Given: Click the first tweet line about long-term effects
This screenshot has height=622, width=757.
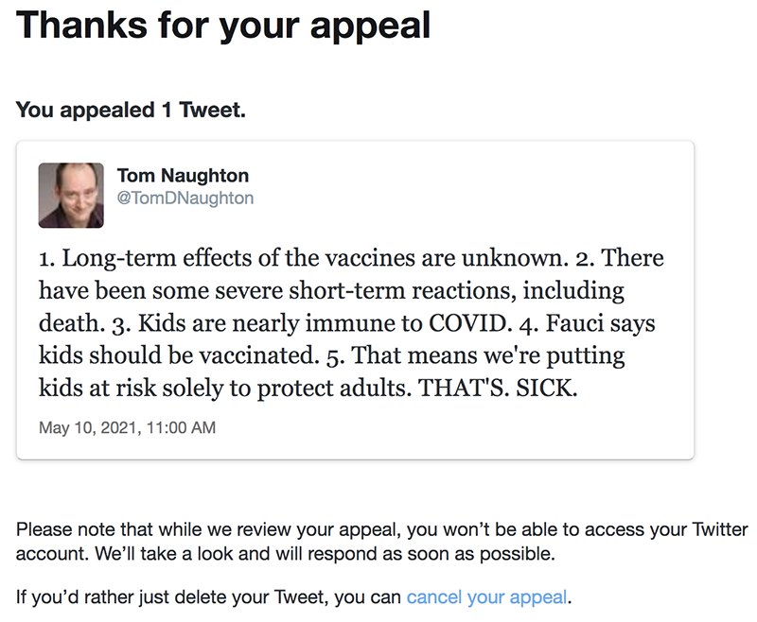Looking at the screenshot, I should 351,258.
